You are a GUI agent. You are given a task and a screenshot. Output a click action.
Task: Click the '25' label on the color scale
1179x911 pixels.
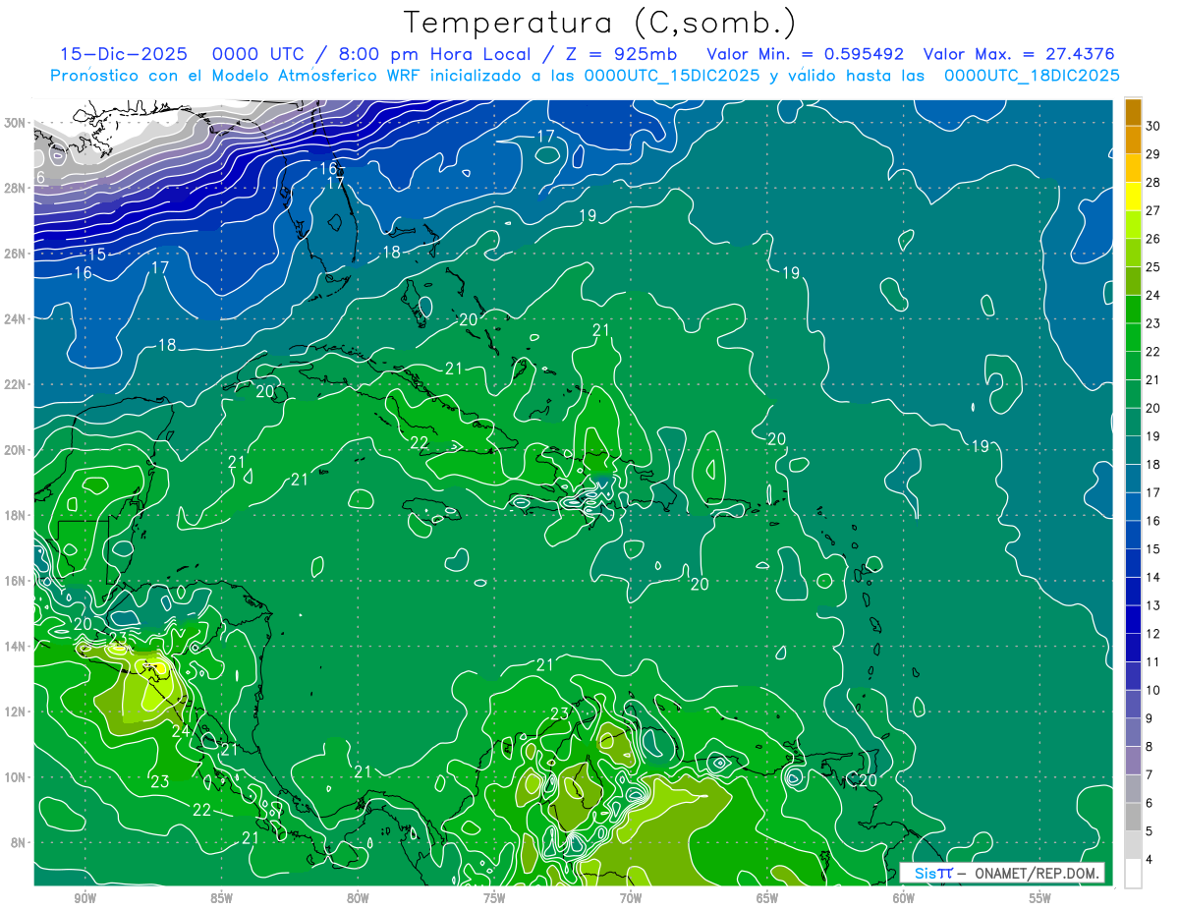[1153, 266]
